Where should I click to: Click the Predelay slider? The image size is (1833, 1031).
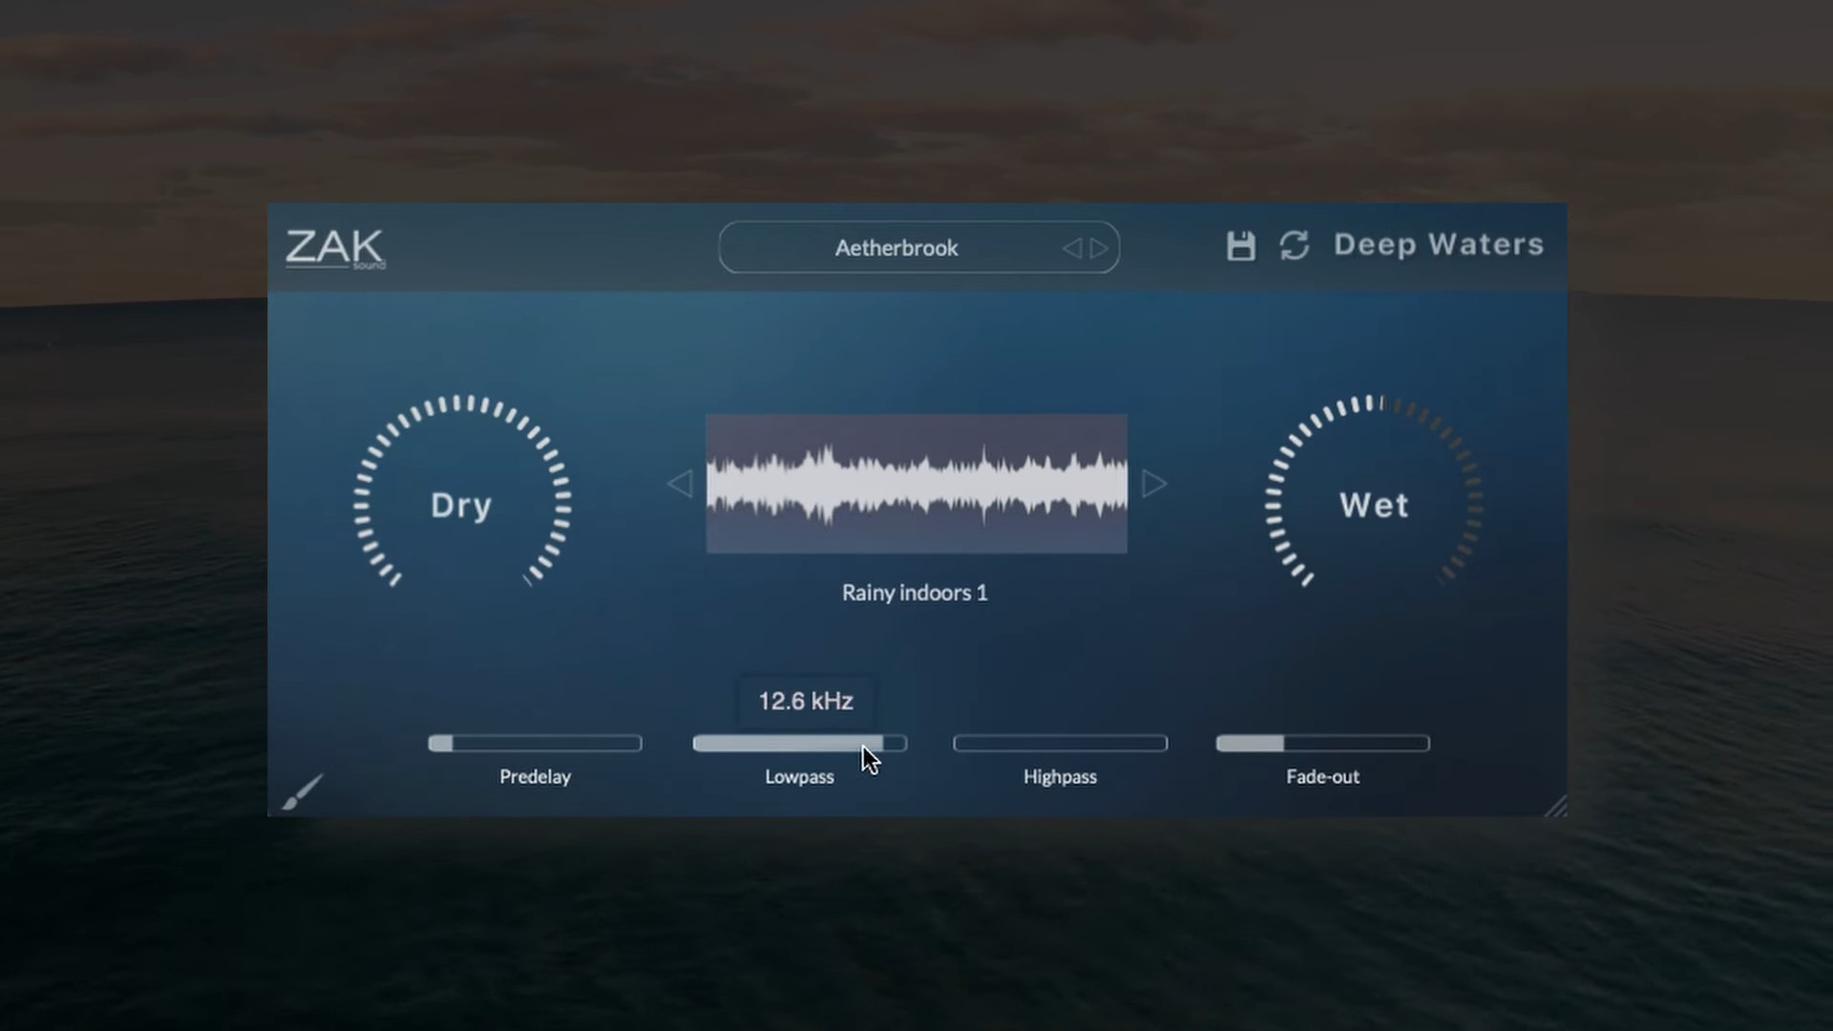(x=535, y=743)
